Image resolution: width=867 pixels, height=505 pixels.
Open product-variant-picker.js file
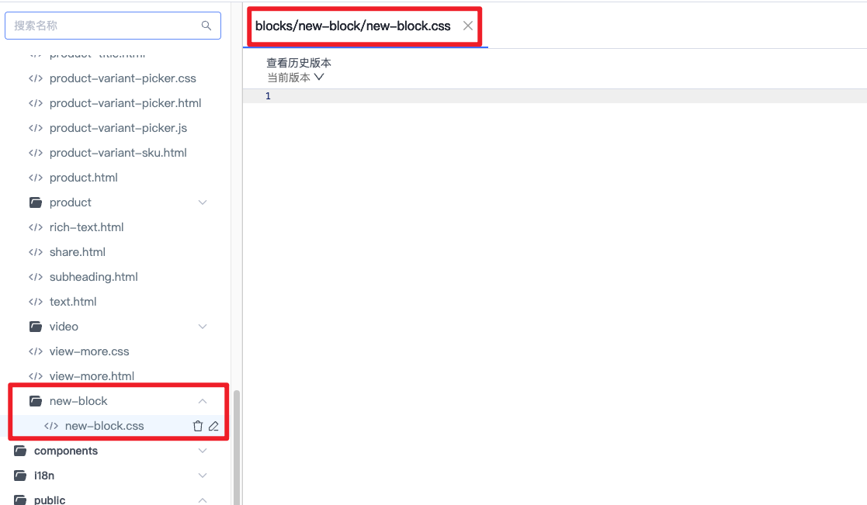point(118,128)
